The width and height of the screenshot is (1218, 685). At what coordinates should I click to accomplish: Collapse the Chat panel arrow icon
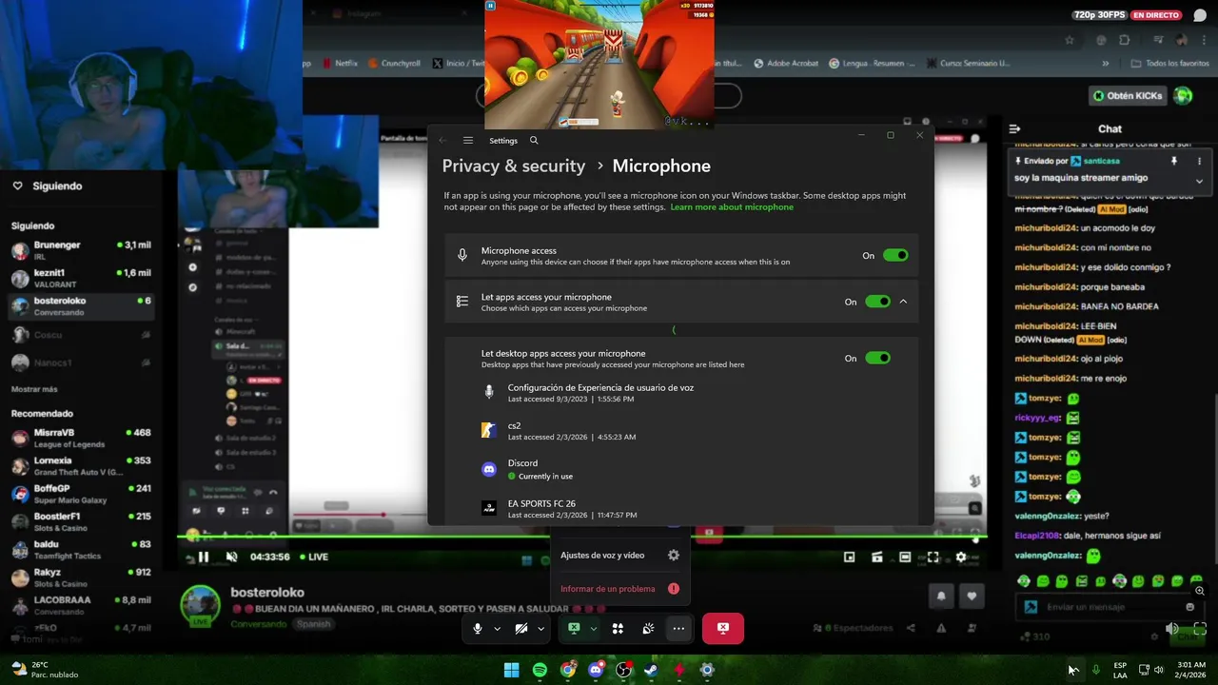(1014, 128)
